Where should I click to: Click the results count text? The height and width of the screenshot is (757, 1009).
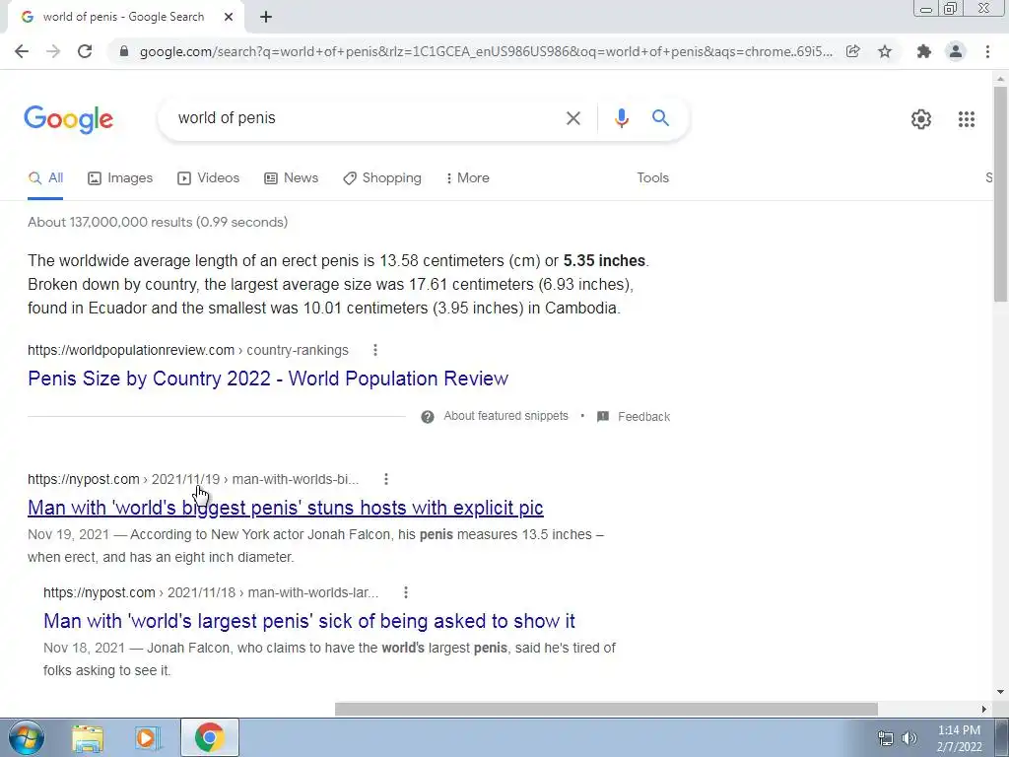(x=158, y=222)
